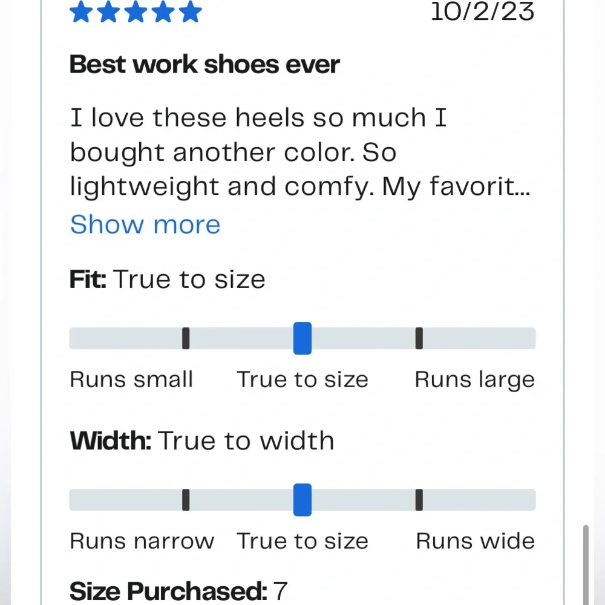Click the Runs wide label
Screen dimensions: 605x605
click(475, 541)
